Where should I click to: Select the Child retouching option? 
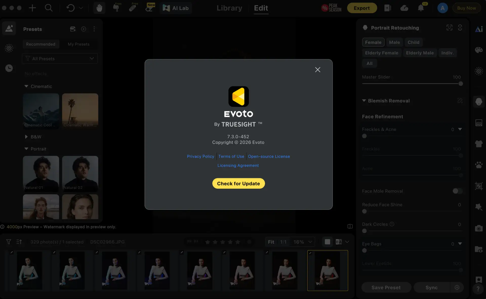coord(413,42)
